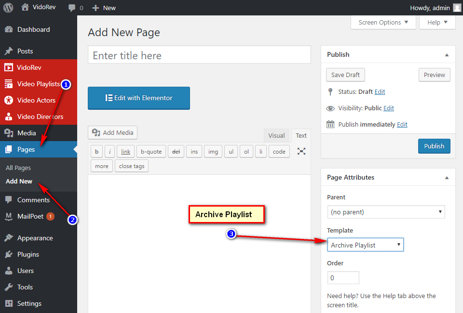The width and height of the screenshot is (463, 313).
Task: Edit the Visibility setting link
Action: point(389,108)
